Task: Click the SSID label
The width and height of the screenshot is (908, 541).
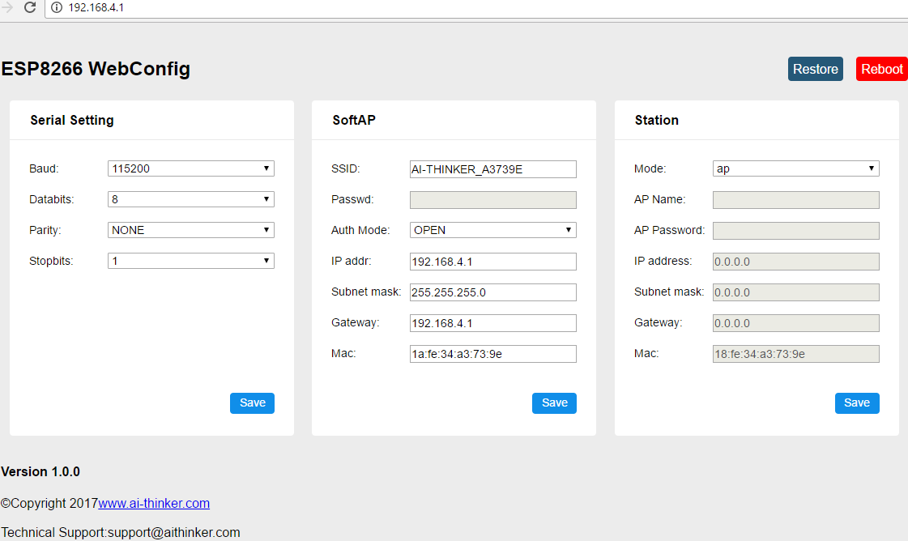Action: tap(346, 168)
